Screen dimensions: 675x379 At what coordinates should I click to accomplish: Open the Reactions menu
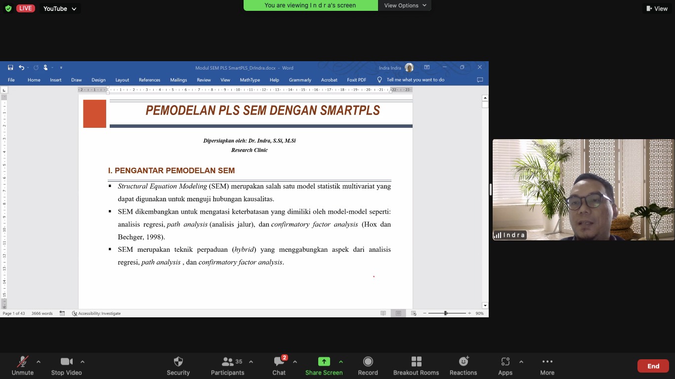point(464,366)
